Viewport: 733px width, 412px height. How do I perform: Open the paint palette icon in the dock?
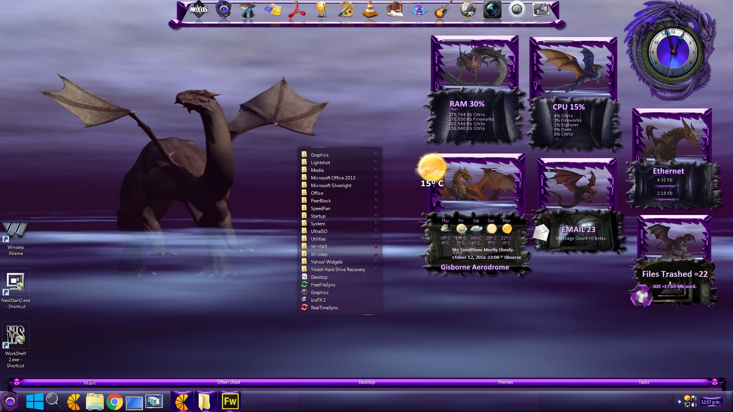tap(346, 10)
